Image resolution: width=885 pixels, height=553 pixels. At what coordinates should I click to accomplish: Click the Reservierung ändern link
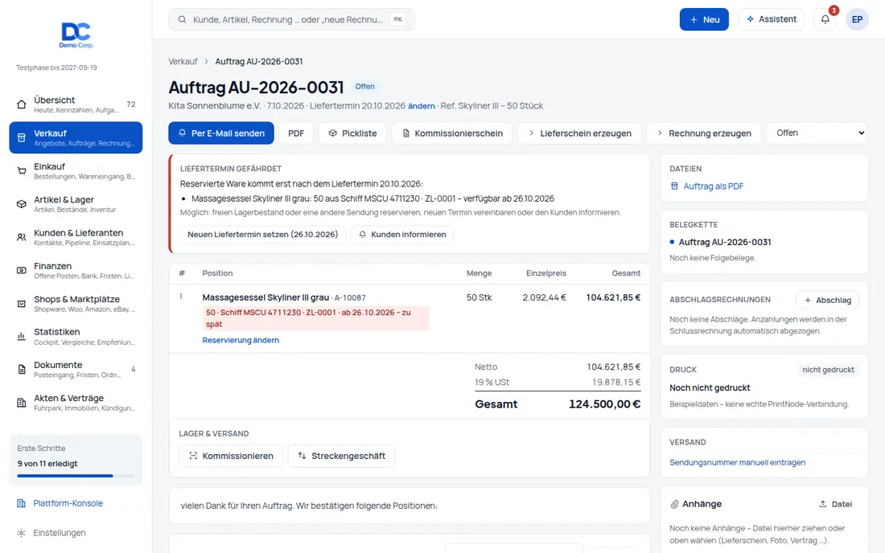(x=241, y=340)
